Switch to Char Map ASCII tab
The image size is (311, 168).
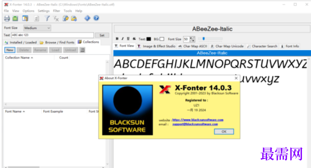tap(193, 46)
